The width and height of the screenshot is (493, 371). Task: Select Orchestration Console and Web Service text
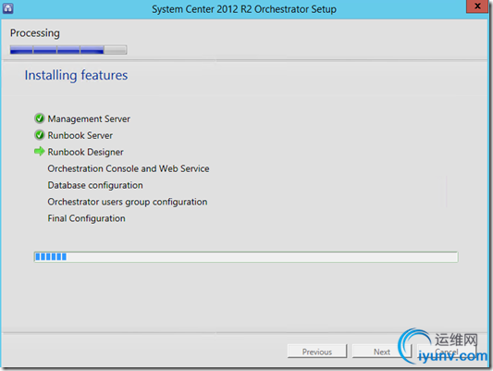129,168
